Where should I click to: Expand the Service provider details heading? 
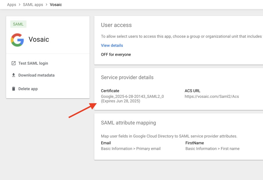point(127,77)
